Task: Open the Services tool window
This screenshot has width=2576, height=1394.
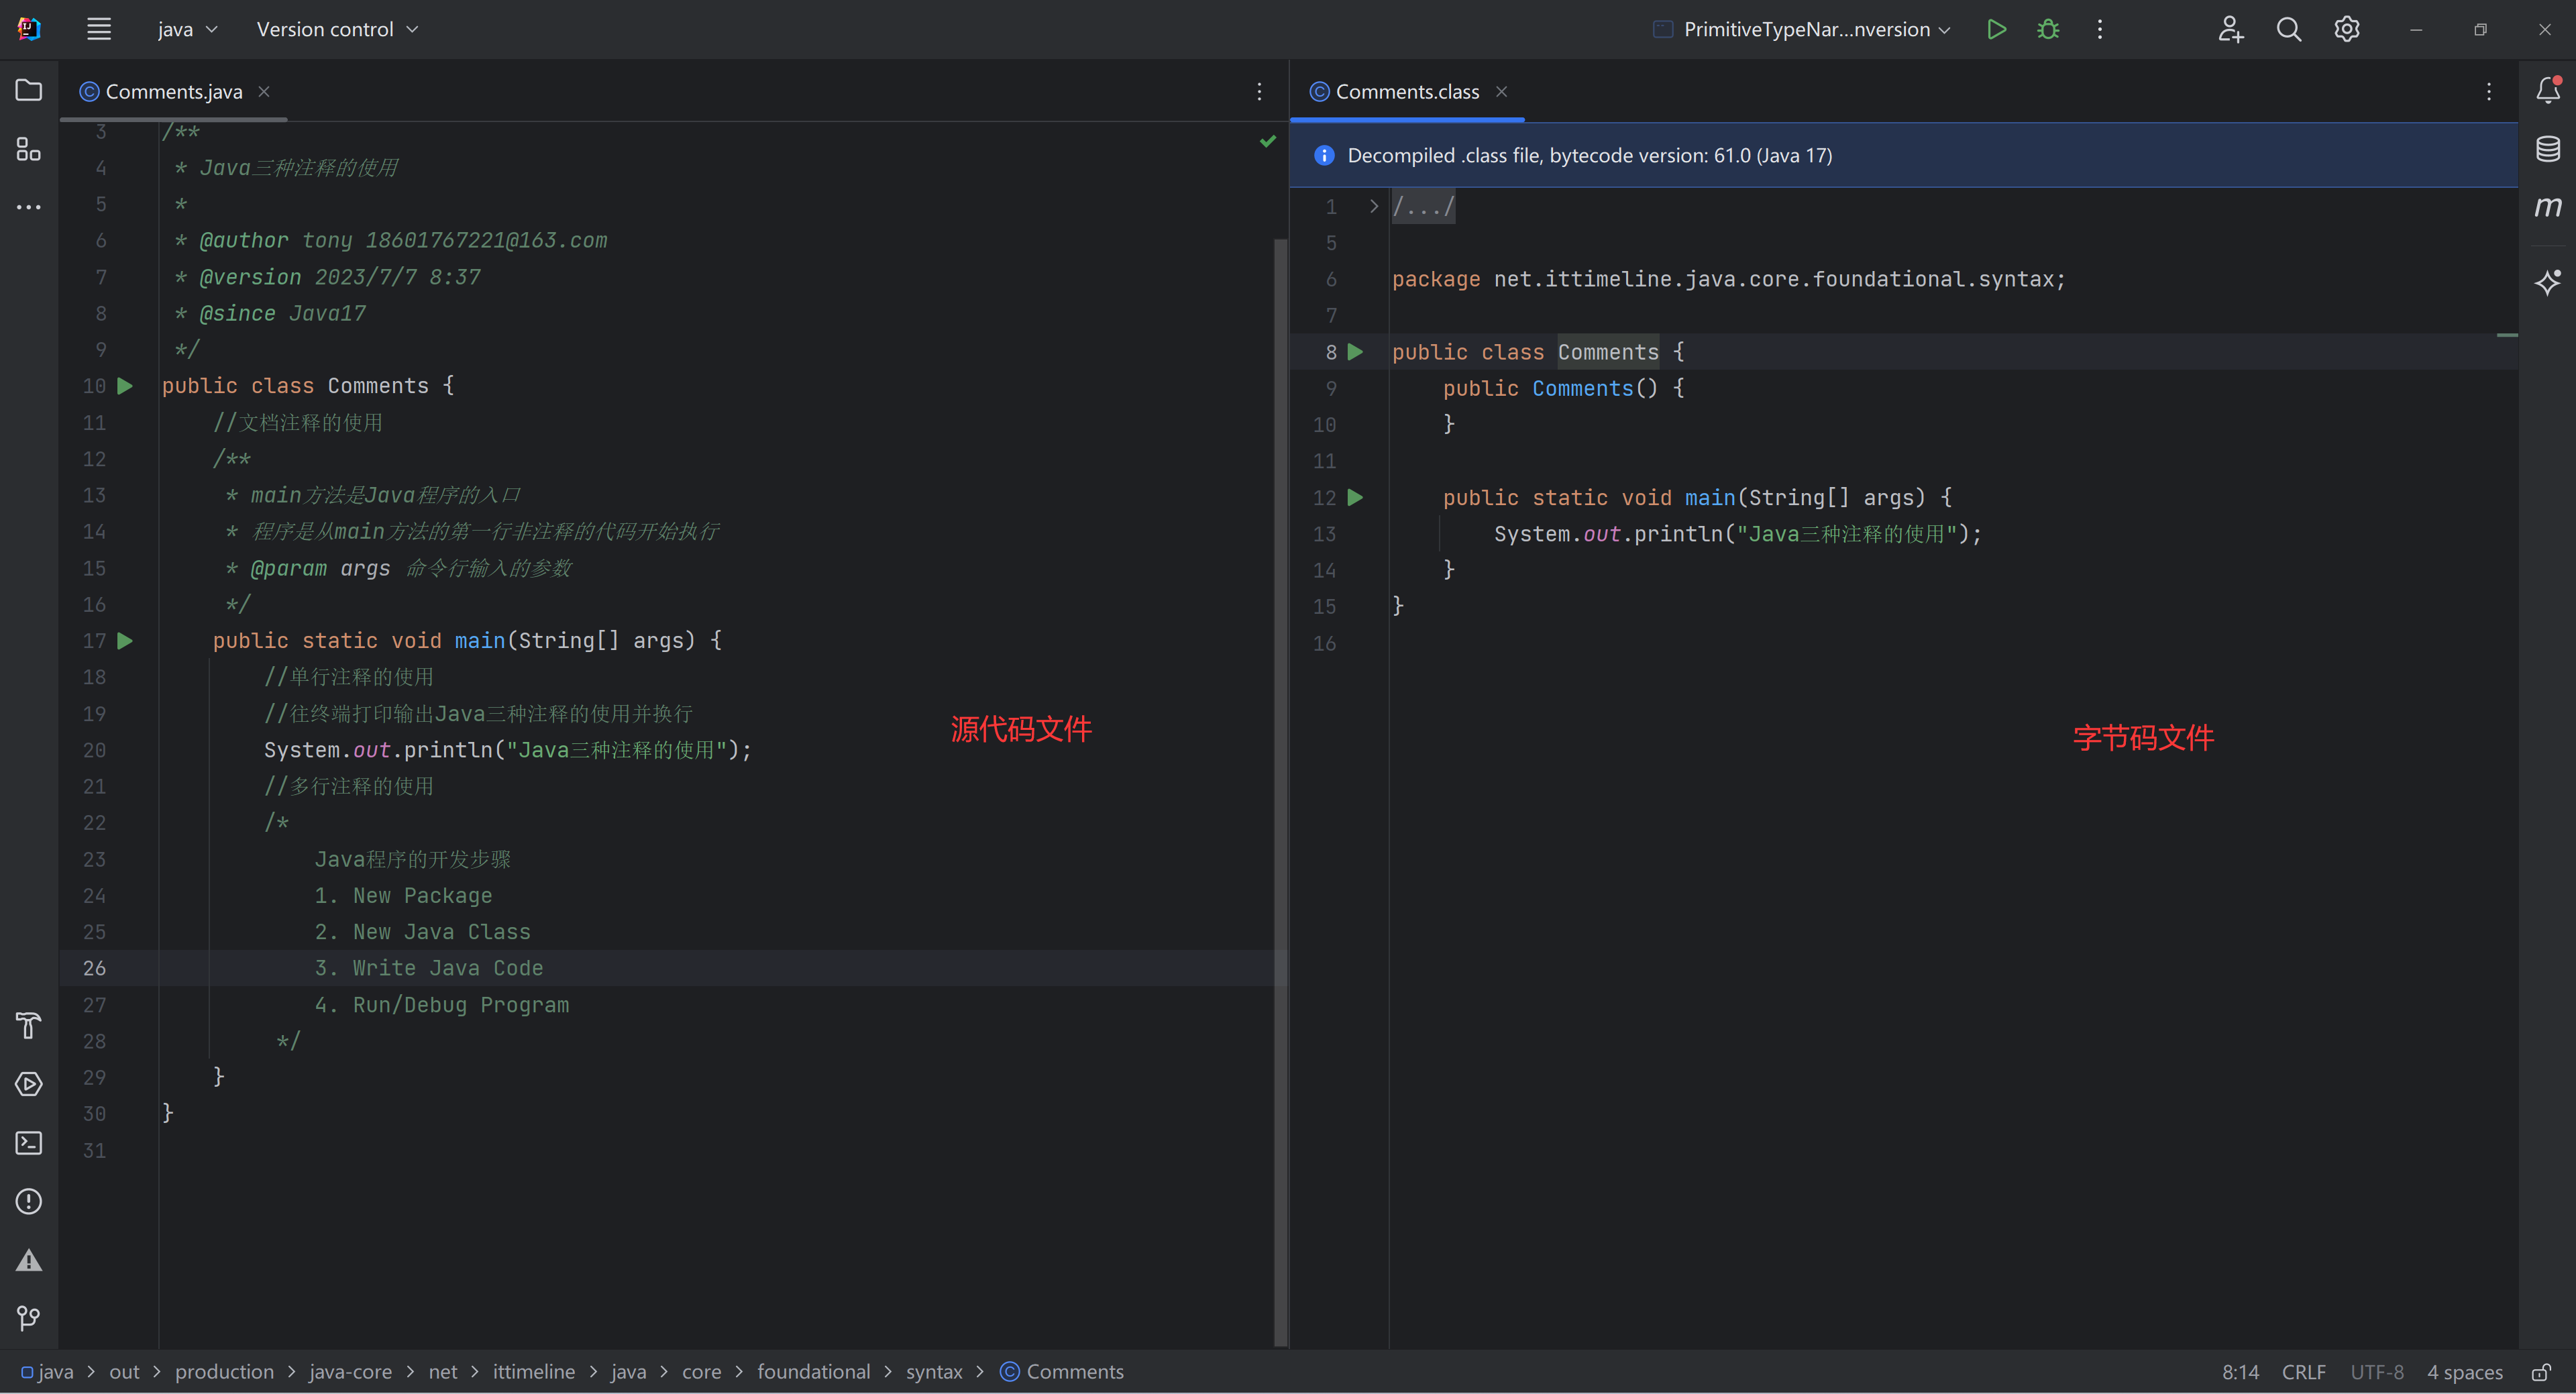Action: pos(29,1084)
